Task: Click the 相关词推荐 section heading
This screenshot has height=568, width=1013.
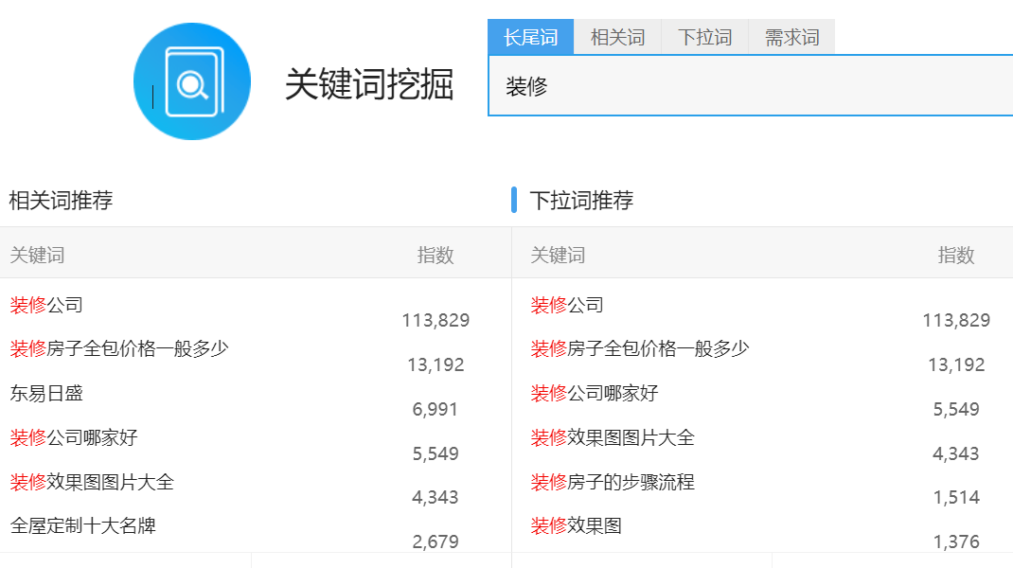Action: (x=61, y=201)
